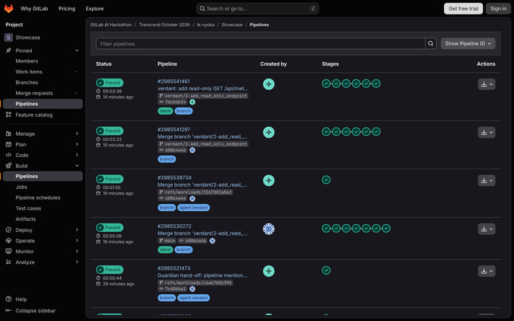Image resolution: width=514 pixels, height=321 pixels.
Task: Click the GitLab fox logo
Action: (9, 8)
